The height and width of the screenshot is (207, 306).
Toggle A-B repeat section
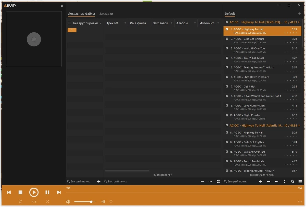point(34,202)
